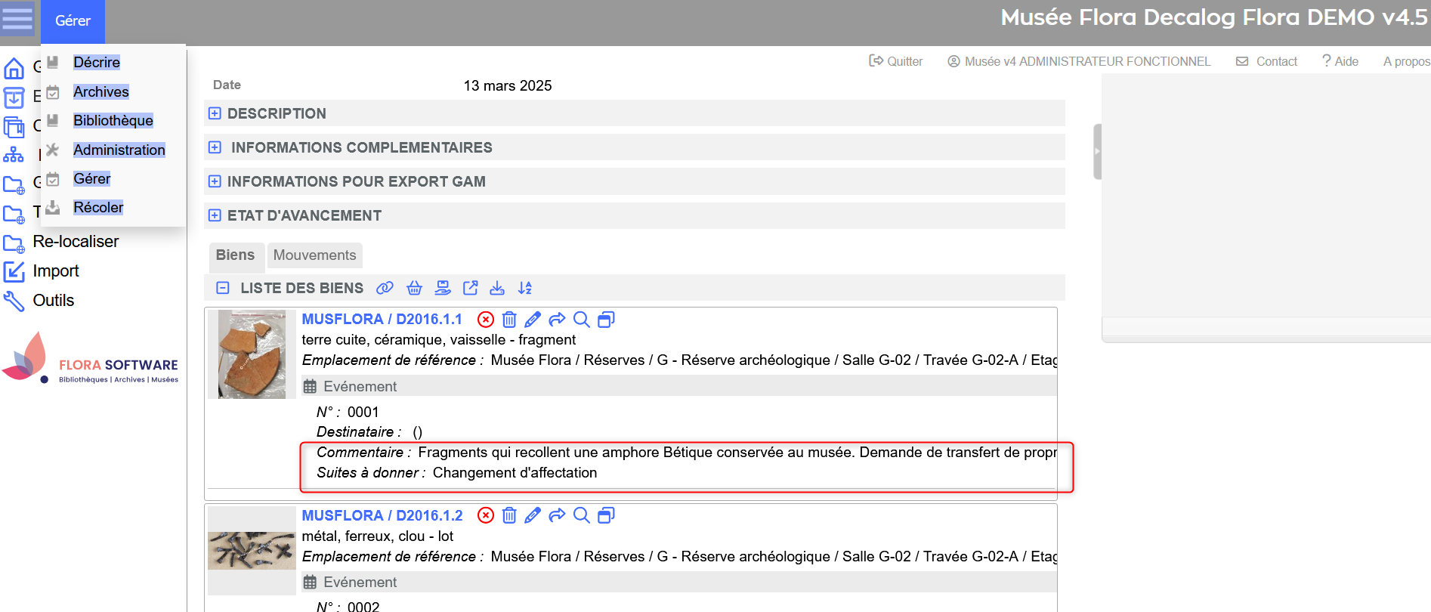1431x612 pixels.
Task: Open the MUSFLORA / D2016.1.1 record link
Action: tap(382, 320)
